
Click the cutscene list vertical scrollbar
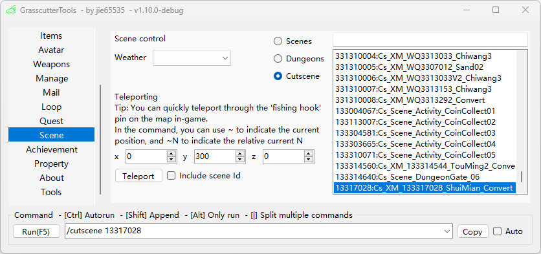522,122
